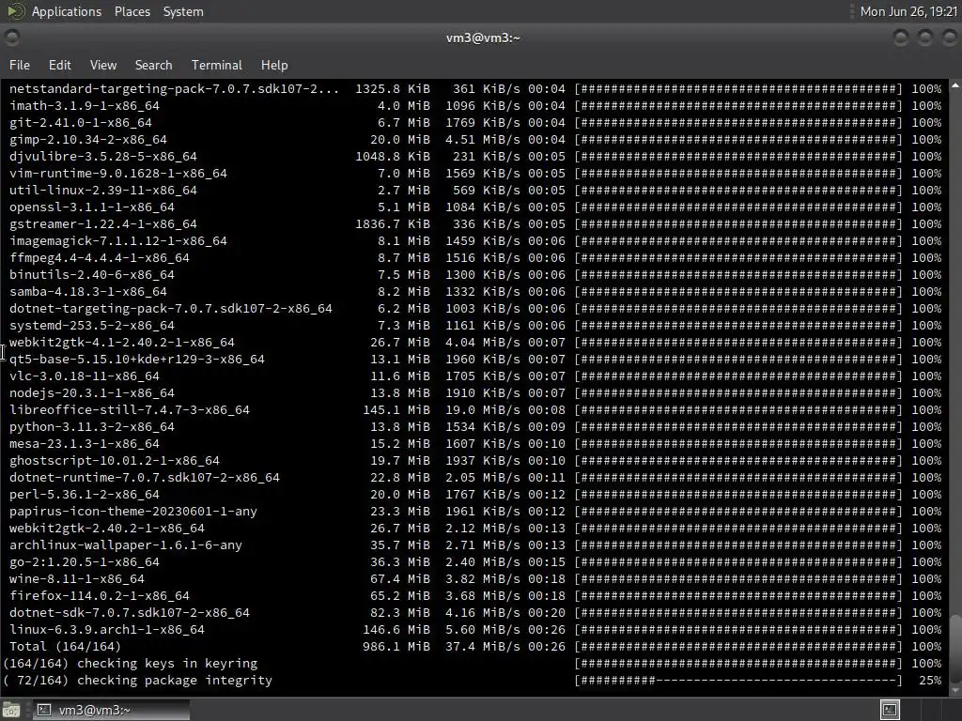Open the File menu
962x721 pixels.
point(20,65)
